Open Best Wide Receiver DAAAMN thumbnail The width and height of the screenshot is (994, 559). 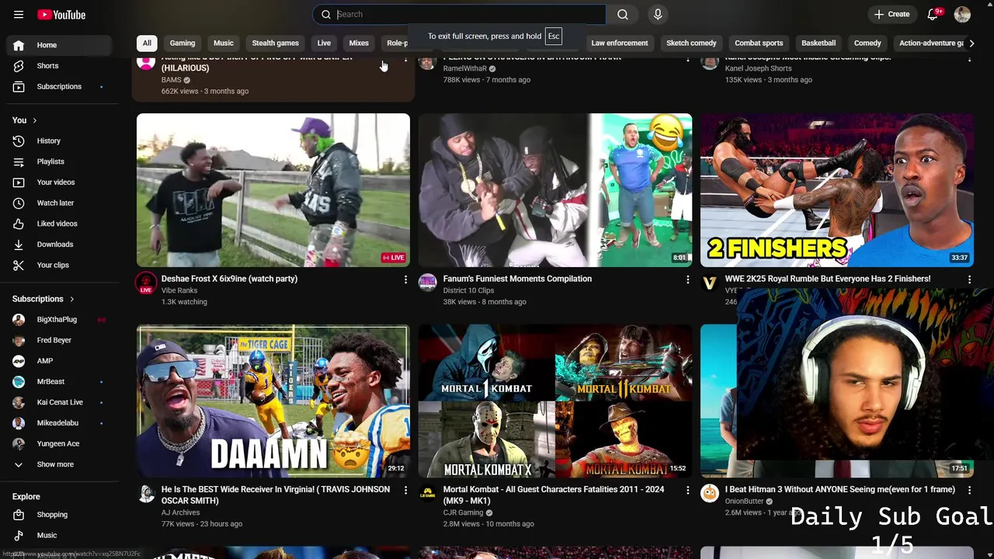click(x=273, y=401)
